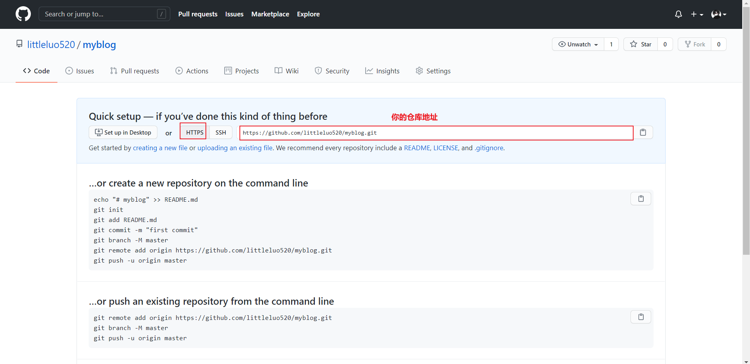Click the Fork button icon
750x364 pixels.
[x=688, y=44]
